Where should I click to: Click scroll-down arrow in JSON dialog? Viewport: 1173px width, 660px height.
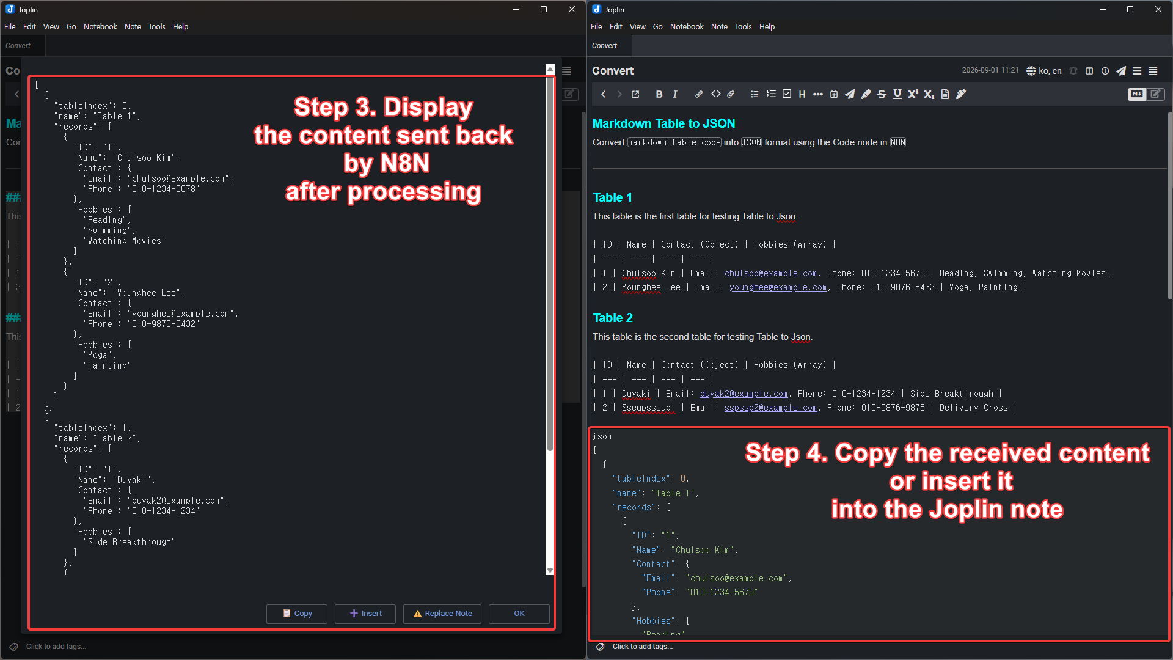pyautogui.click(x=550, y=571)
